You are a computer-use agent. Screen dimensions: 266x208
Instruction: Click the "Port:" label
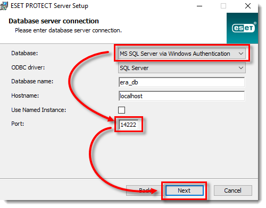coord(18,124)
